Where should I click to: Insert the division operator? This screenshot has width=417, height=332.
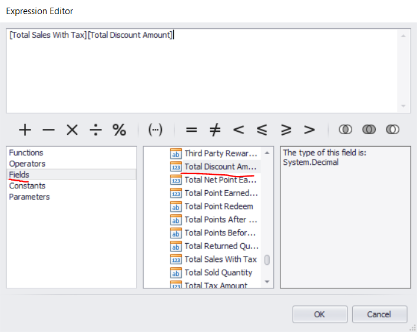[95, 130]
